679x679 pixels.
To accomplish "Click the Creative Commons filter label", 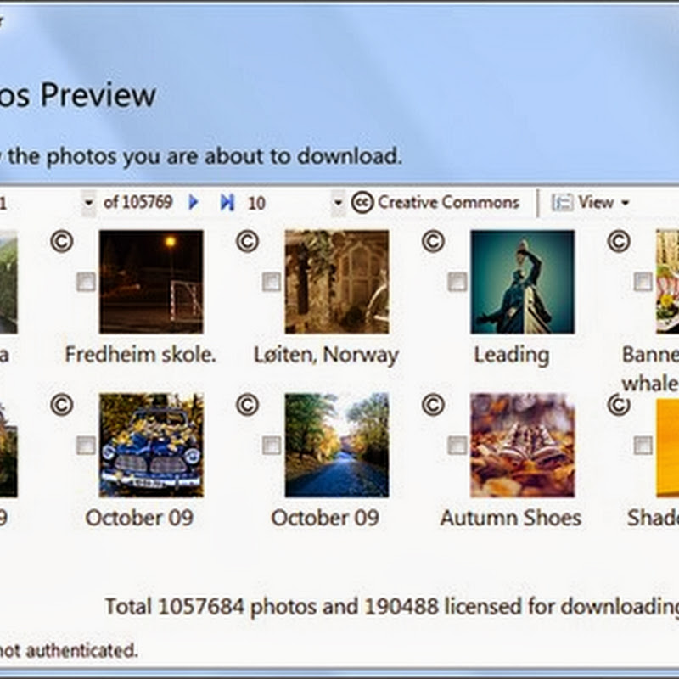I will coord(448,202).
